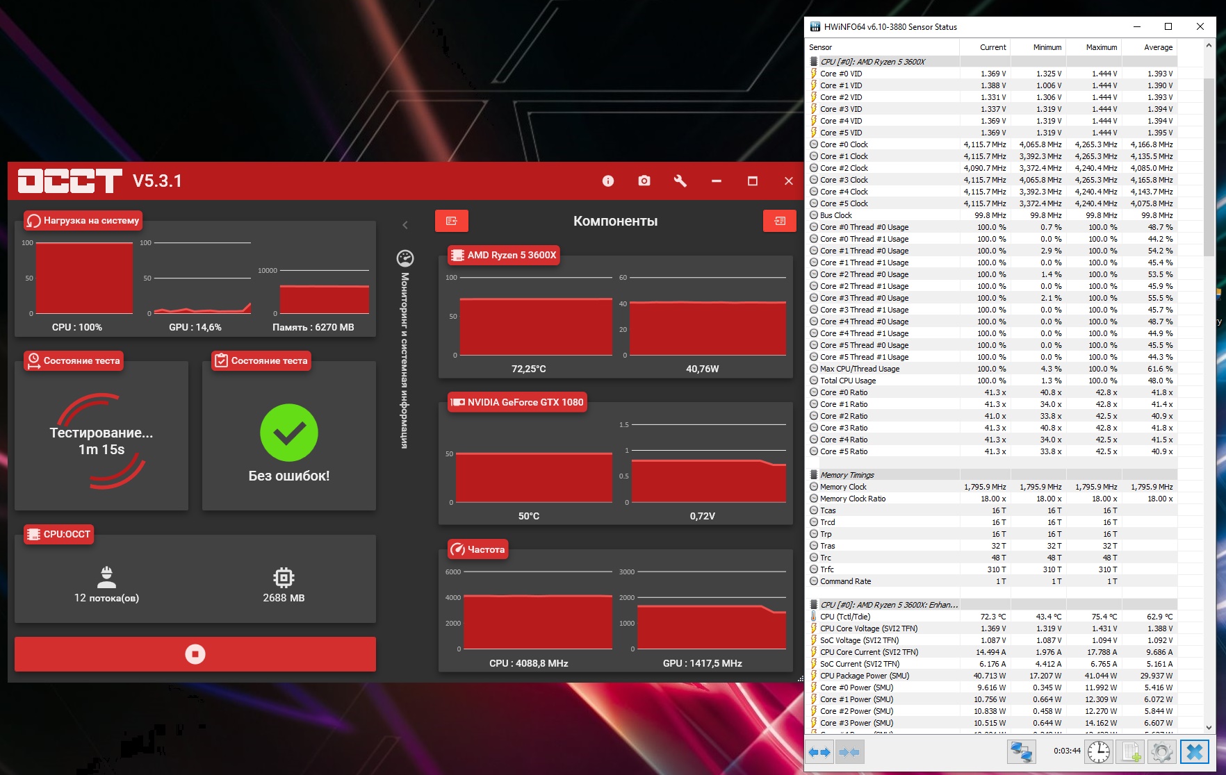Select the CPU Package Power (SMU) row
1226x775 pixels.
(992, 676)
